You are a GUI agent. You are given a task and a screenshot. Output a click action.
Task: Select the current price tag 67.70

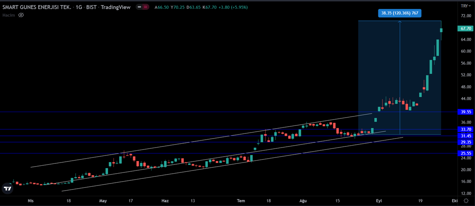[x=465, y=28]
